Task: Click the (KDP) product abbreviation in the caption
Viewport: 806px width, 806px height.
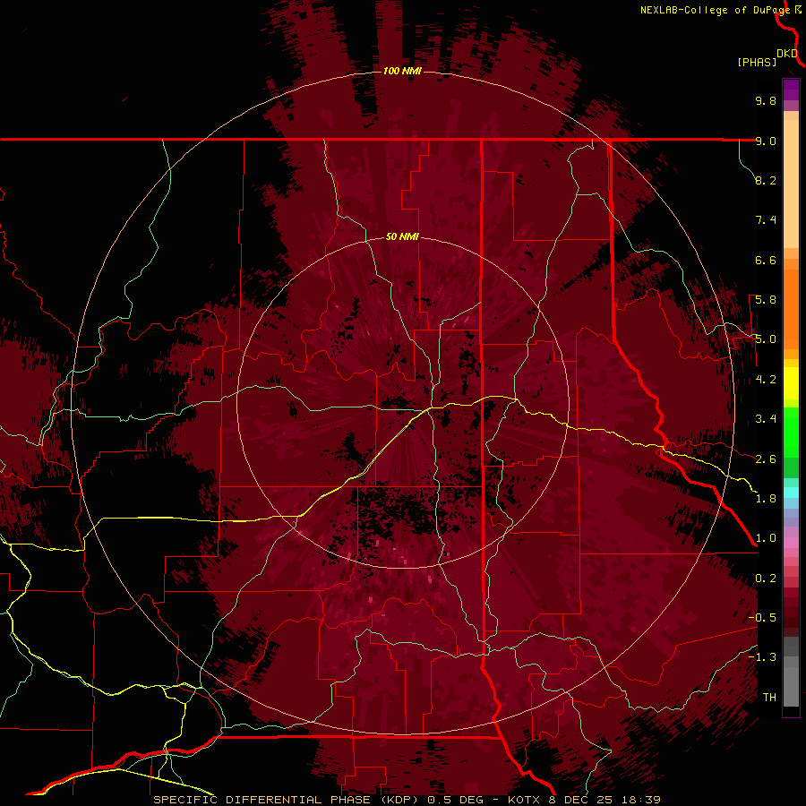Action: 399,800
